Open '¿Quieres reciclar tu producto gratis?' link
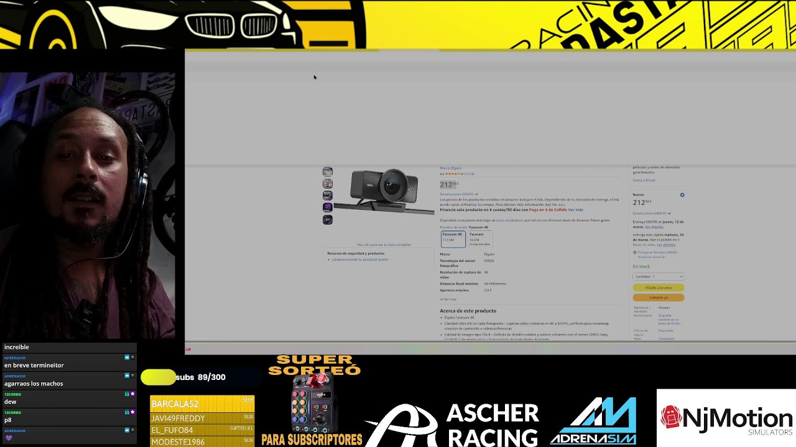The image size is (796, 447). coord(360,260)
